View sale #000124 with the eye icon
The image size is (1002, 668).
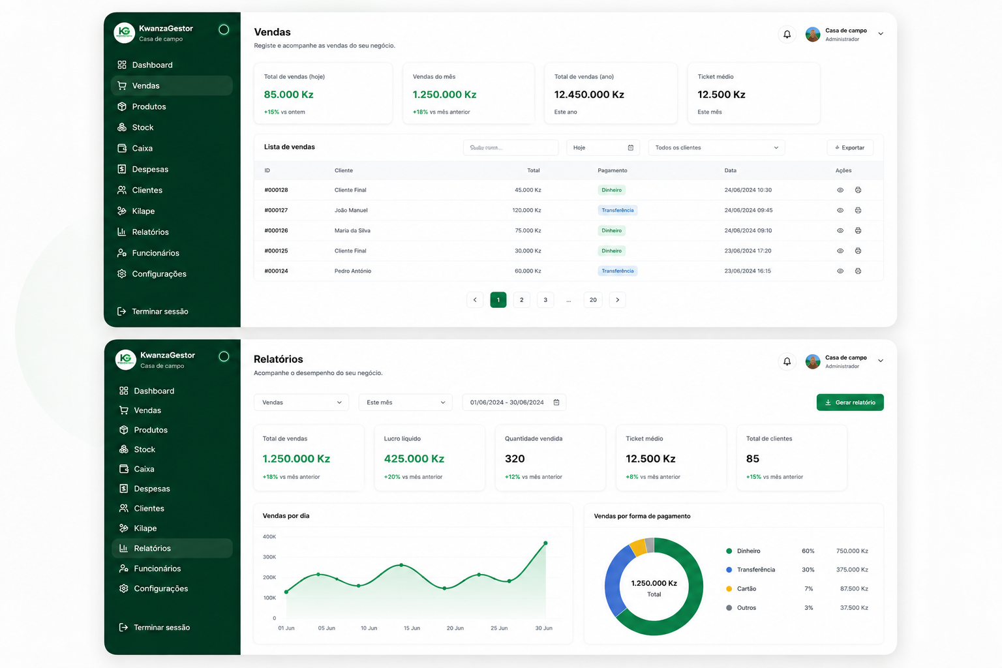click(840, 271)
